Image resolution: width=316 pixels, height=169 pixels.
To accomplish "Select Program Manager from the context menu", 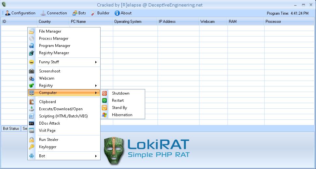I will (x=55, y=46).
